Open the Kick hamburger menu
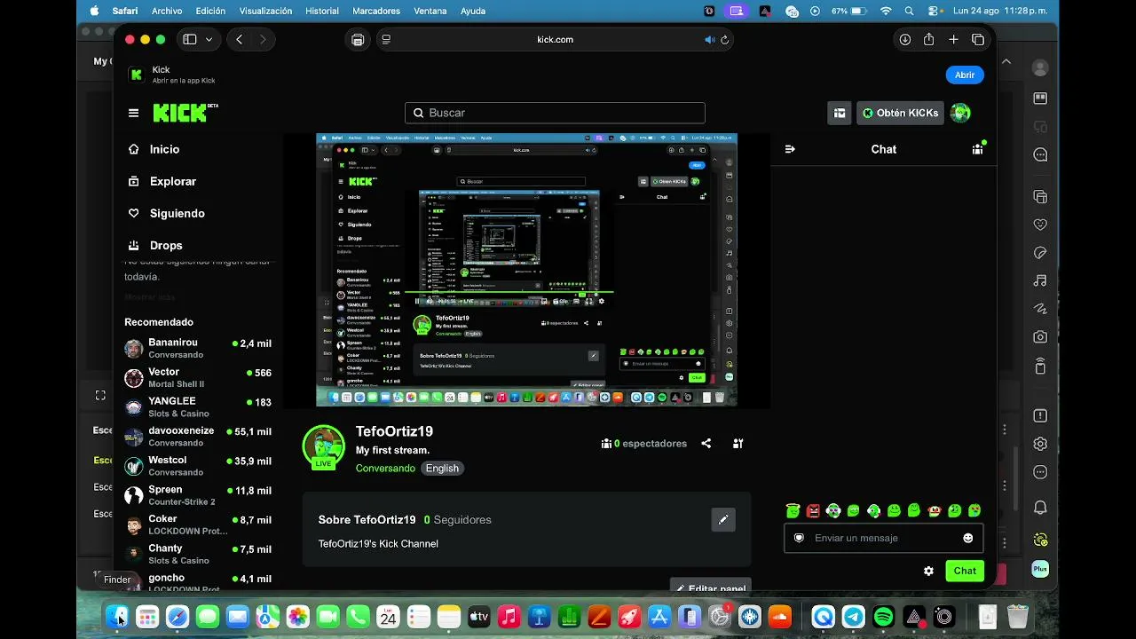Viewport: 1136px width, 639px height. click(x=133, y=113)
